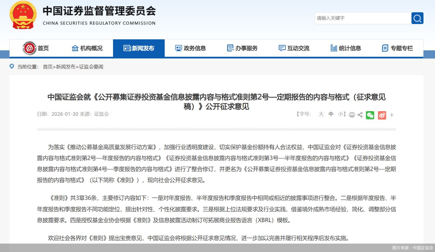Screen dimensions: 435x252
Task: Open the 互动交流 section
Action: (294, 48)
